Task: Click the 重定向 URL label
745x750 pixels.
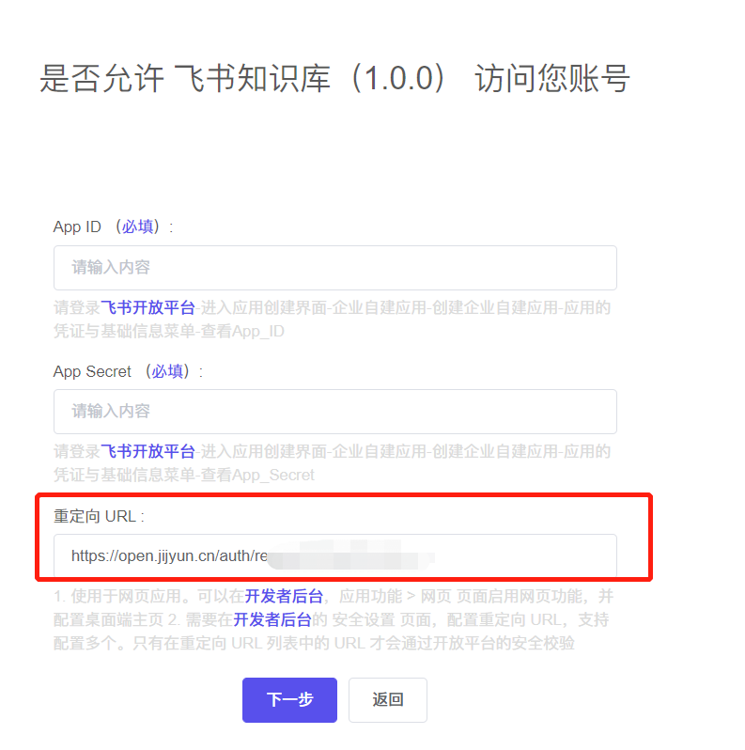Action: pyautogui.click(x=99, y=517)
